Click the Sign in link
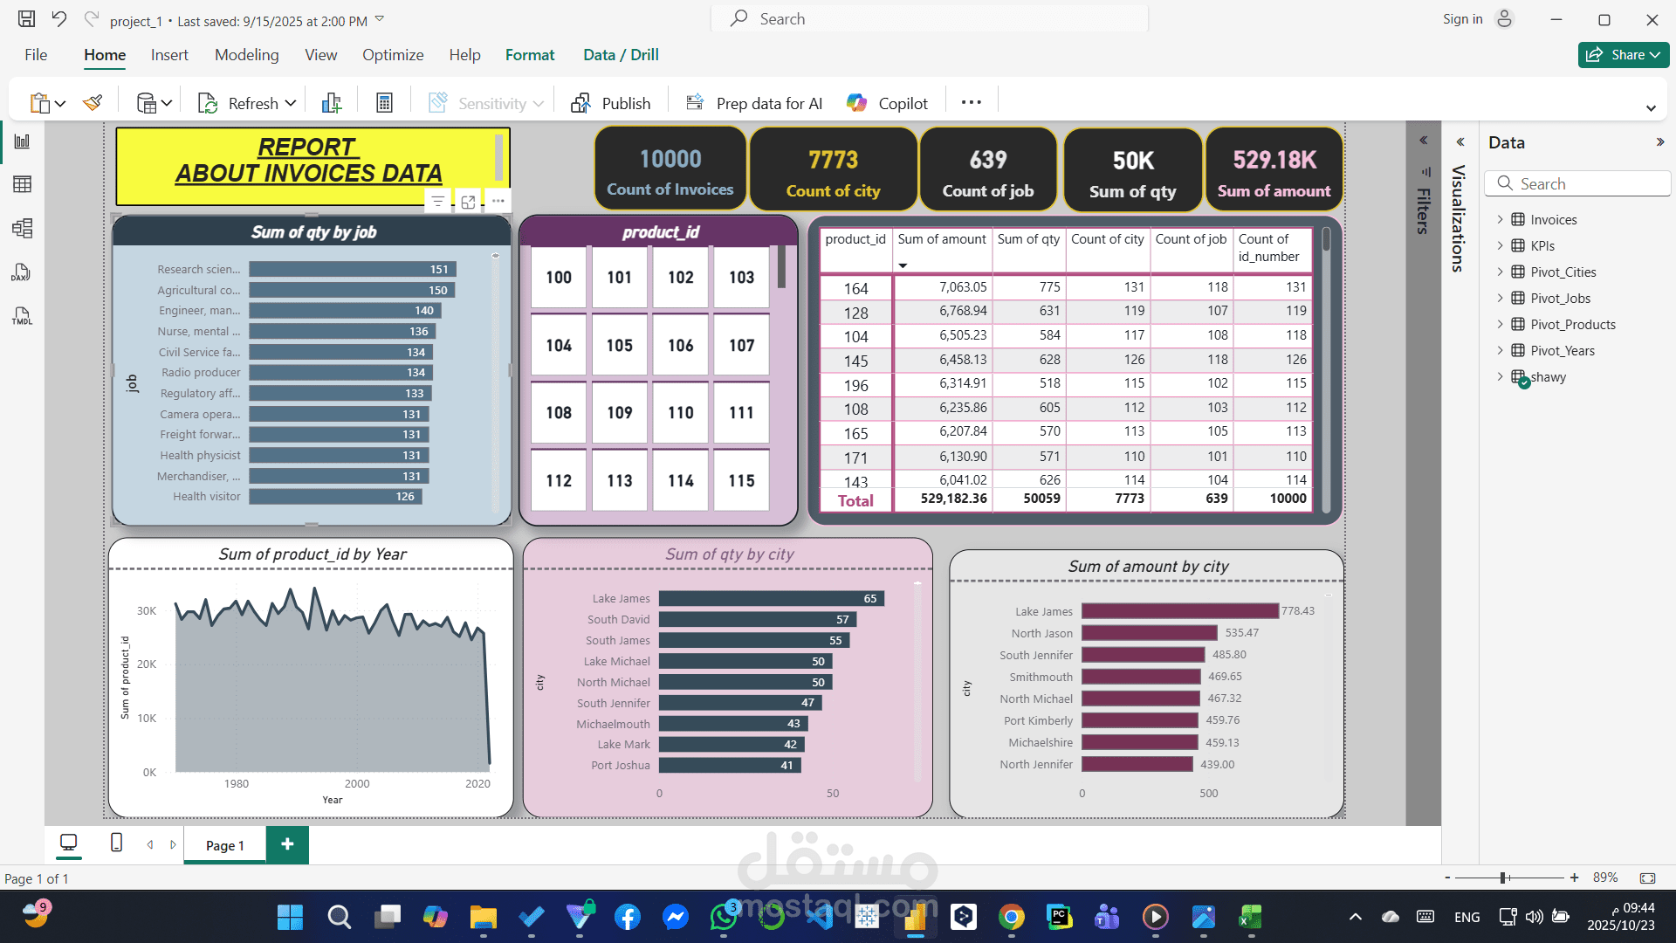1676x943 pixels. click(1462, 18)
